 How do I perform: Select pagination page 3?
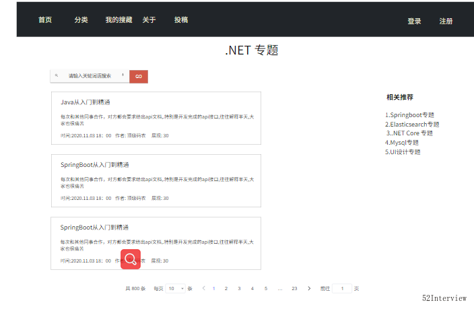(239, 288)
